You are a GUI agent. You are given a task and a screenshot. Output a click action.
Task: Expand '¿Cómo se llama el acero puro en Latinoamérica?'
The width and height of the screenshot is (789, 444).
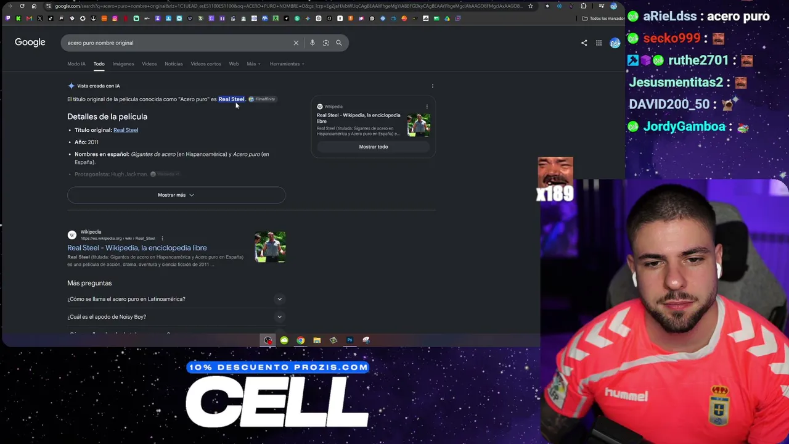(x=176, y=299)
